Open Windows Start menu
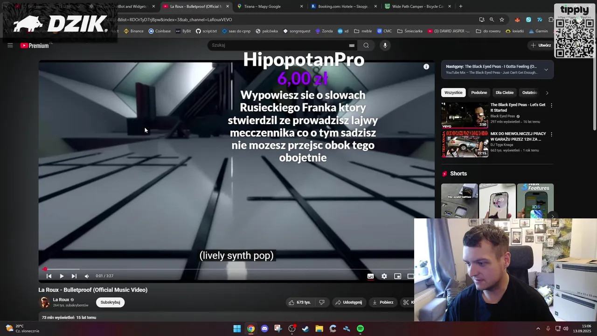This screenshot has height=336, width=597. 237,329
